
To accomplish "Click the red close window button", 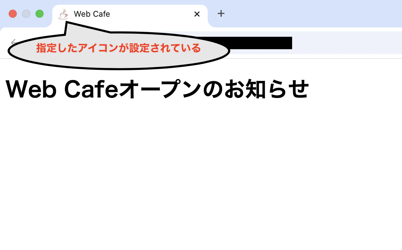I will click(x=13, y=14).
